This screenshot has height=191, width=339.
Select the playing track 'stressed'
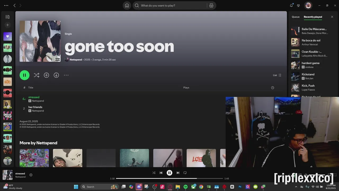point(34,97)
